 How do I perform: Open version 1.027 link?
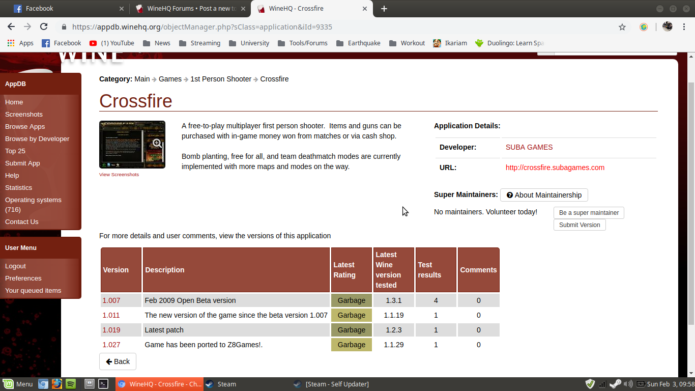(111, 345)
